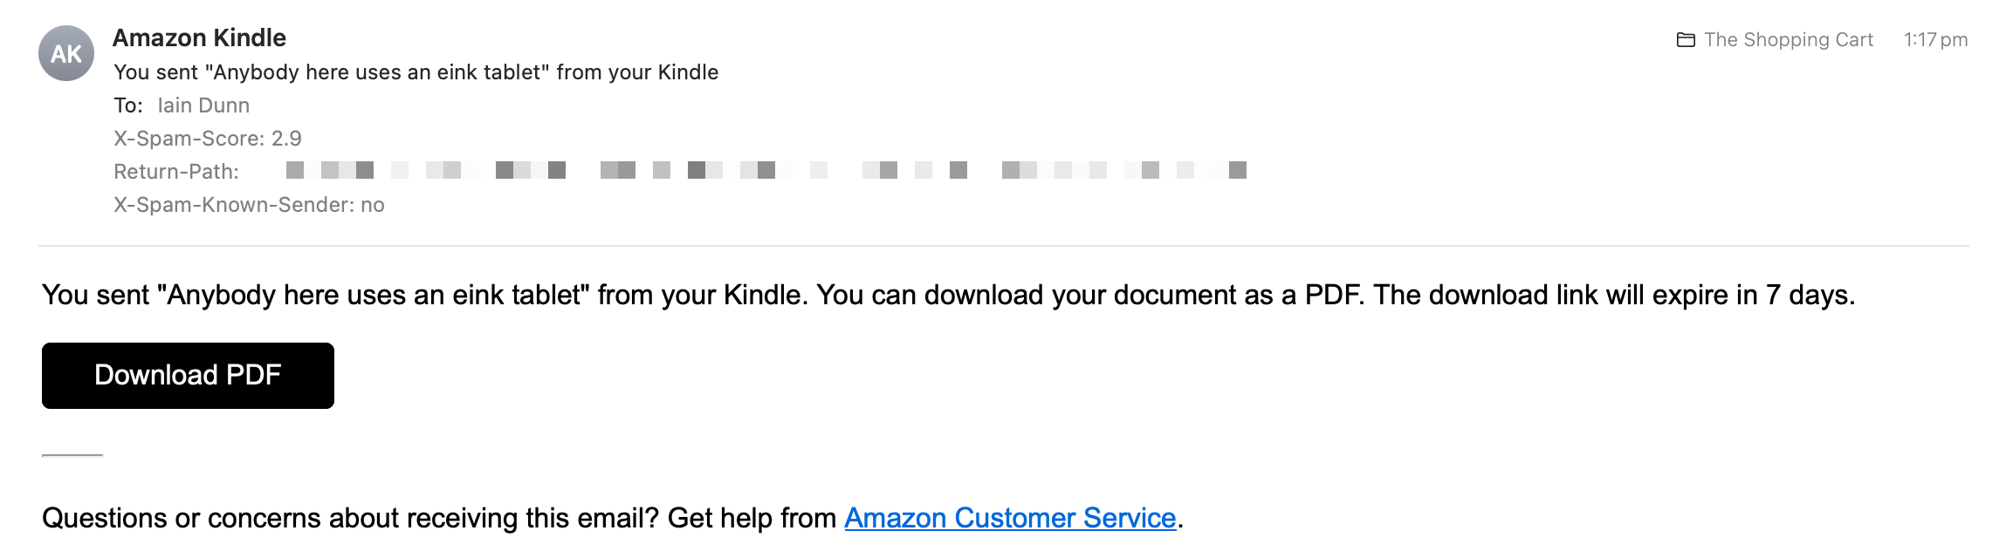Click the Return-Path header label
Viewport: 2006px width, 551px height.
pos(176,172)
